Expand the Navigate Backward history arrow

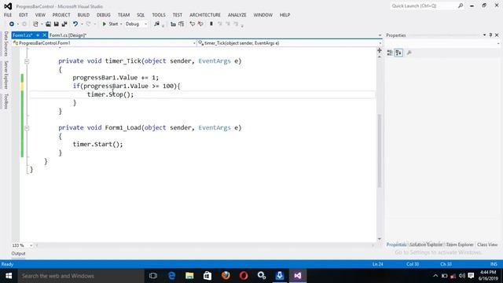[17, 24]
